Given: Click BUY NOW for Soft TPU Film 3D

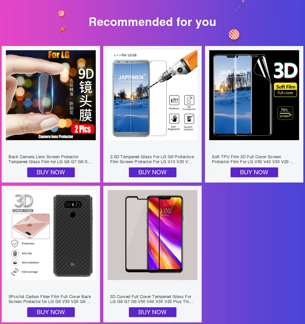Looking at the screenshot, I should click(x=254, y=172).
